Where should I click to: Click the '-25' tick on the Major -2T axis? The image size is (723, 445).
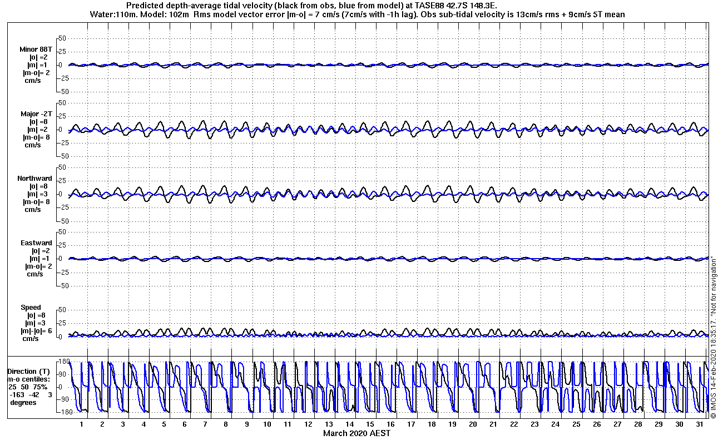(62, 143)
